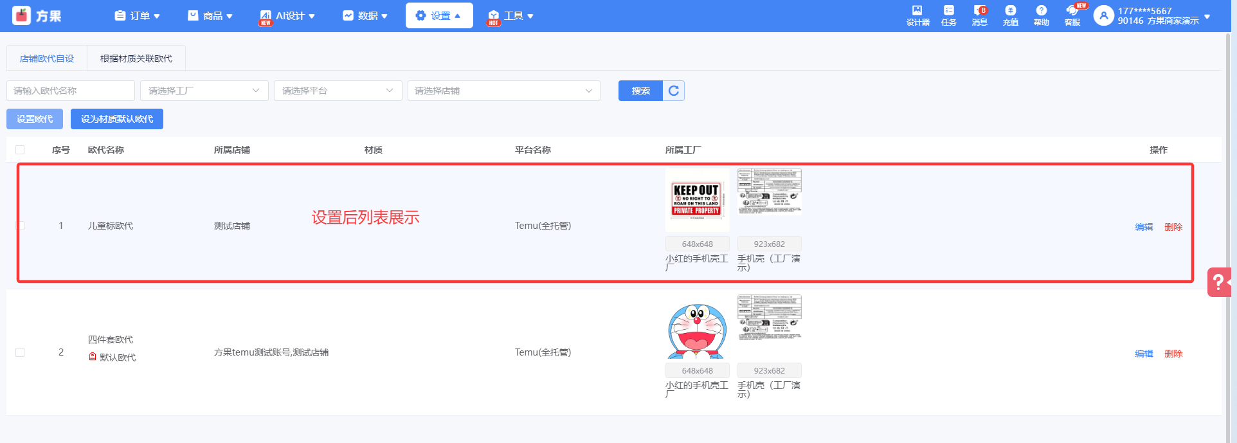Viewport: 1237px width, 443px height.
Task: Open the 任务 tasks icon
Action: point(948,15)
